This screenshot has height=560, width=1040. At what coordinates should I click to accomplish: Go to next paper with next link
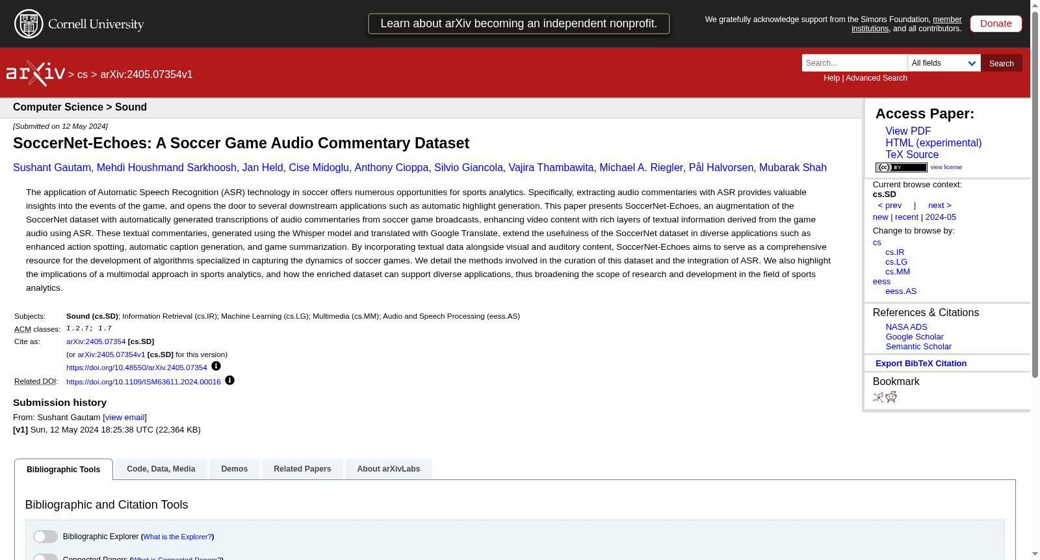940,206
